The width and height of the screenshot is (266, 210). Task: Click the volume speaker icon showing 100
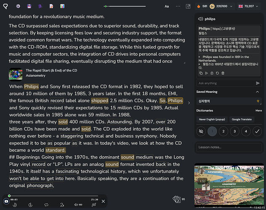click(x=78, y=205)
